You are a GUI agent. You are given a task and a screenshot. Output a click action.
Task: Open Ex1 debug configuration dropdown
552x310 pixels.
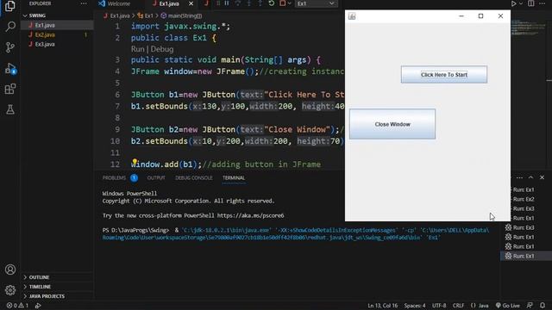pyautogui.click(x=316, y=3)
